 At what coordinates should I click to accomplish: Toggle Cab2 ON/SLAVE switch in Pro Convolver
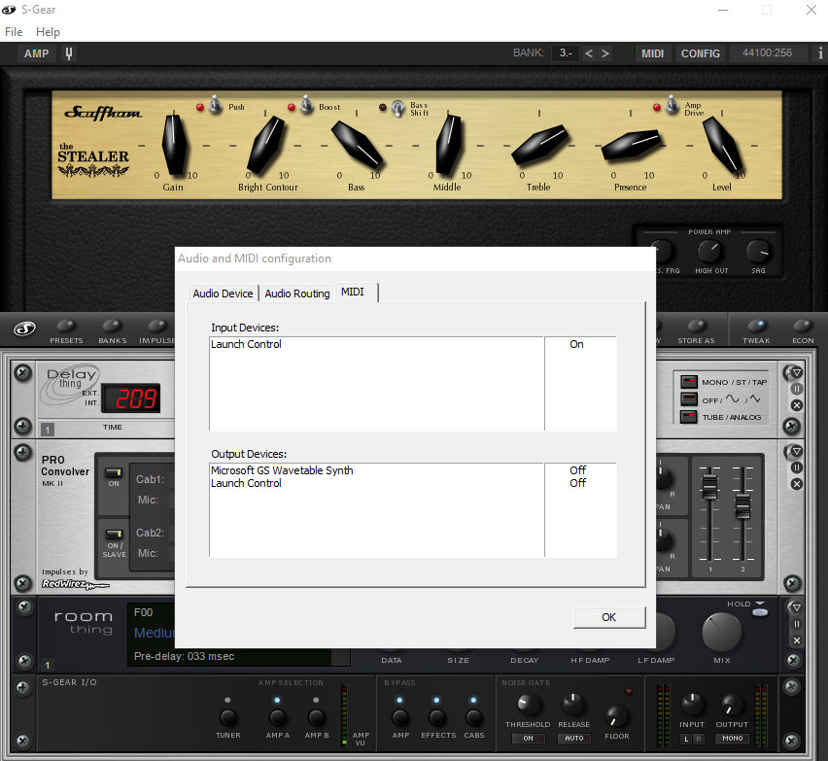click(x=114, y=534)
